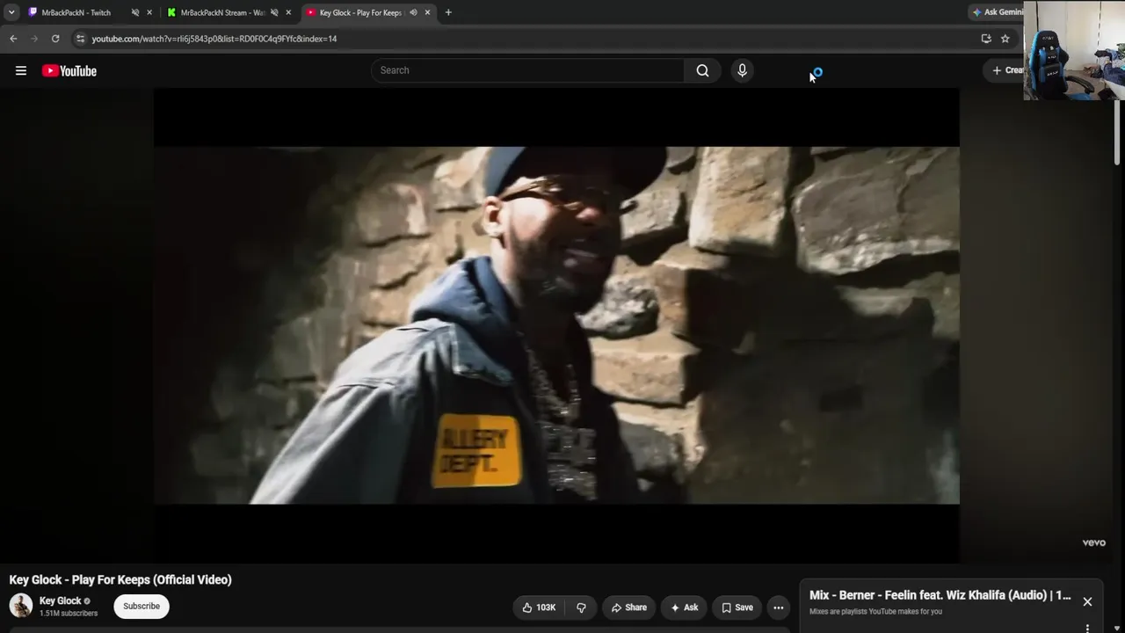1125x633 pixels.
Task: Click the video player to pause
Action: point(556,325)
